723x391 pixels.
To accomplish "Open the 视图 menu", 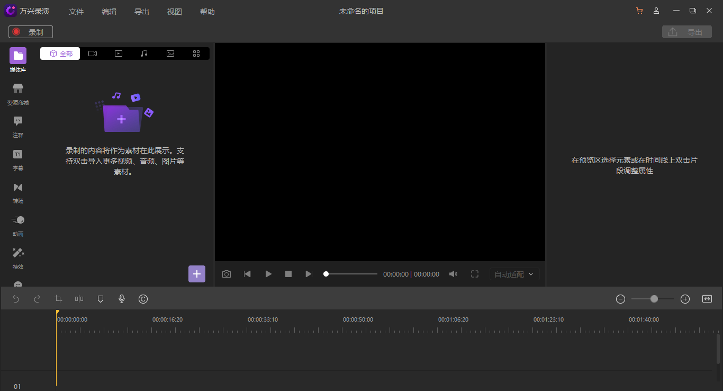I will click(175, 12).
